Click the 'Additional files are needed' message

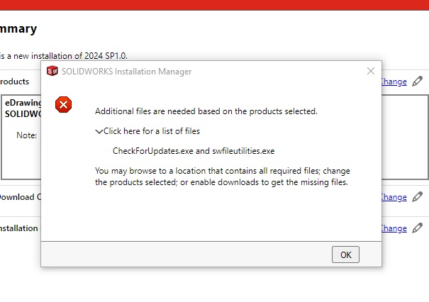pyautogui.click(x=206, y=111)
